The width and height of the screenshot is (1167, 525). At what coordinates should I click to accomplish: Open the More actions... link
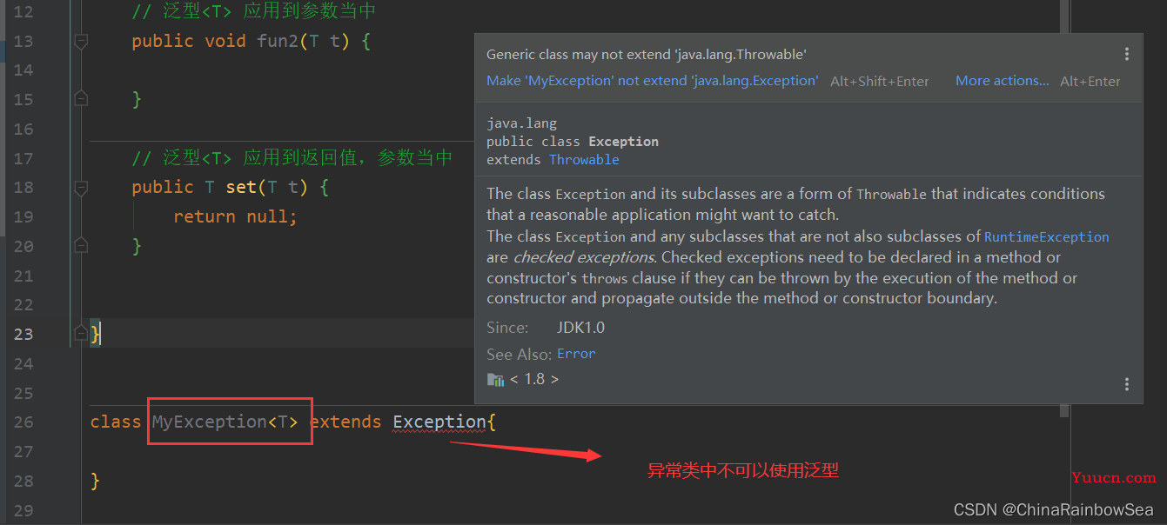1003,81
